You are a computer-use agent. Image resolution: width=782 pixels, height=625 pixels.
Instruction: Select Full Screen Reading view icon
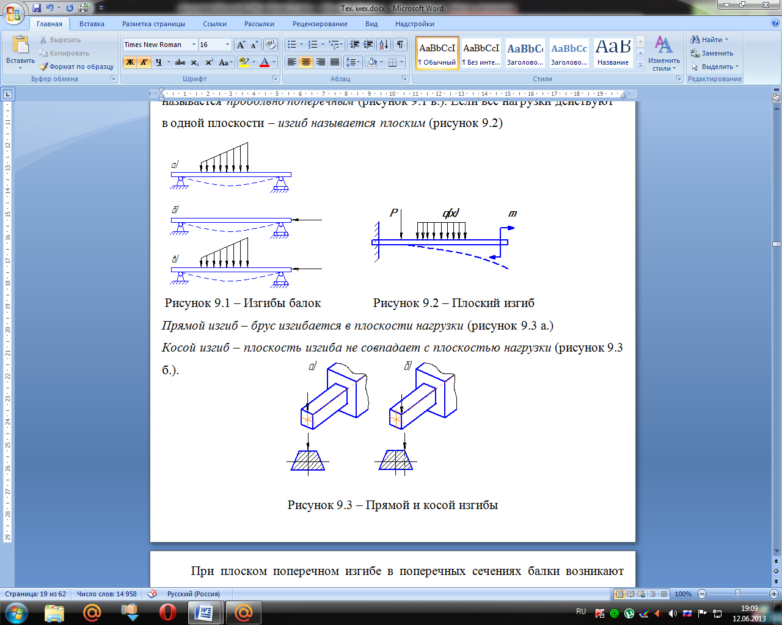click(x=630, y=594)
